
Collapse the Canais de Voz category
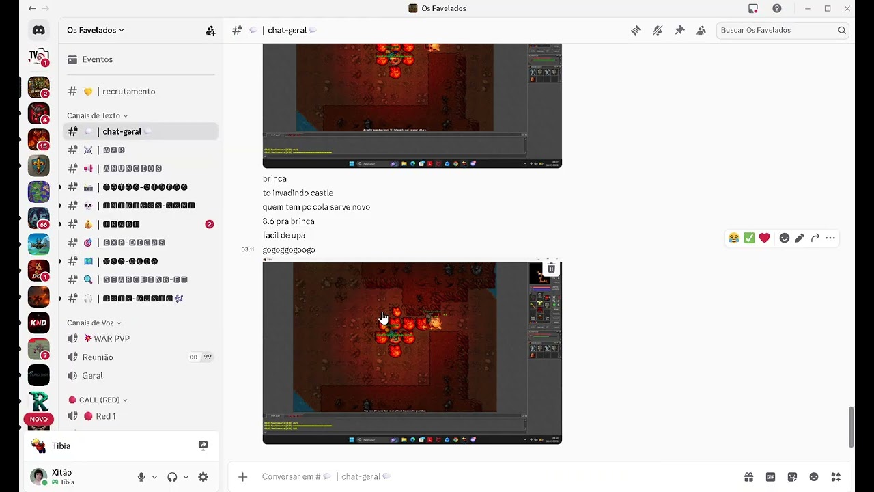(94, 323)
